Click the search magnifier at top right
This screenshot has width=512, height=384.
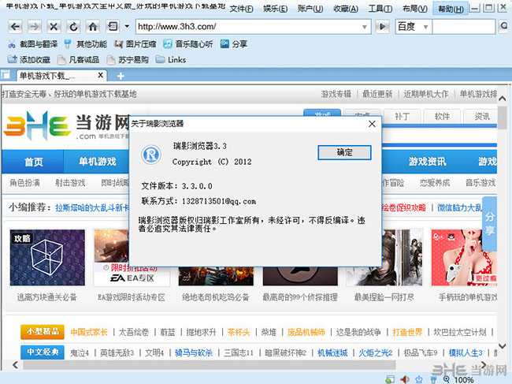click(504, 27)
